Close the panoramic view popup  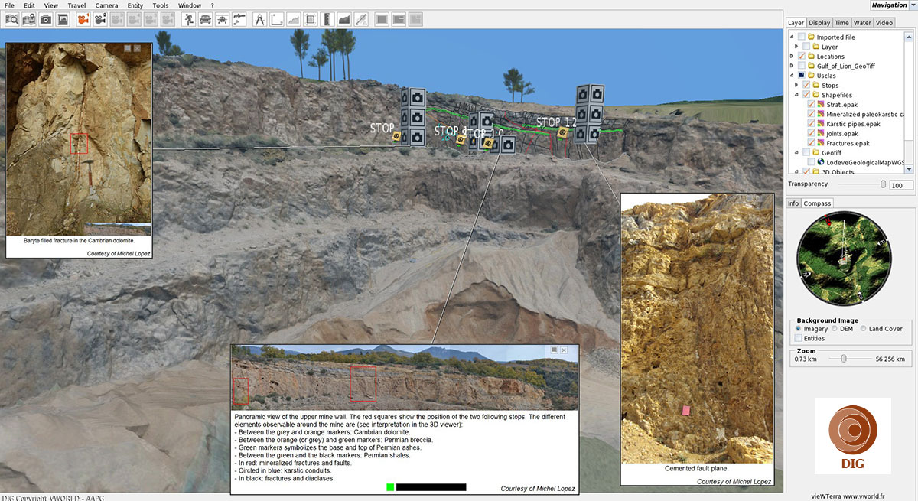pyautogui.click(x=564, y=350)
